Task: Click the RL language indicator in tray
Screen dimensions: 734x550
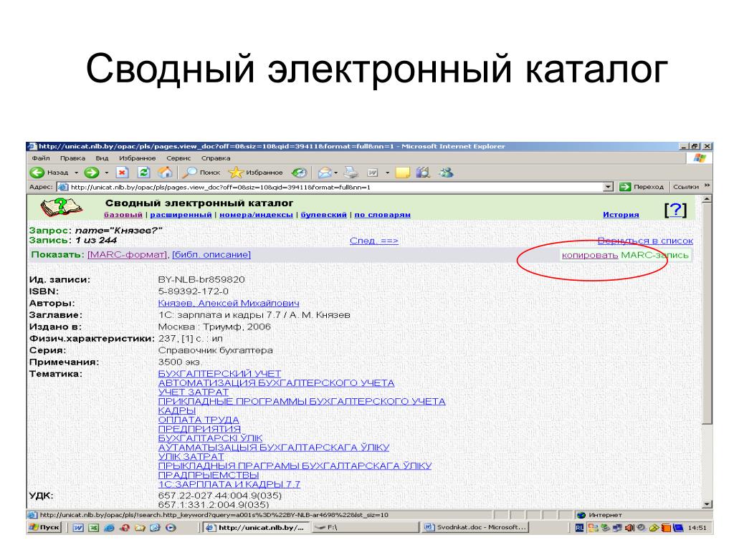Action: (579, 528)
